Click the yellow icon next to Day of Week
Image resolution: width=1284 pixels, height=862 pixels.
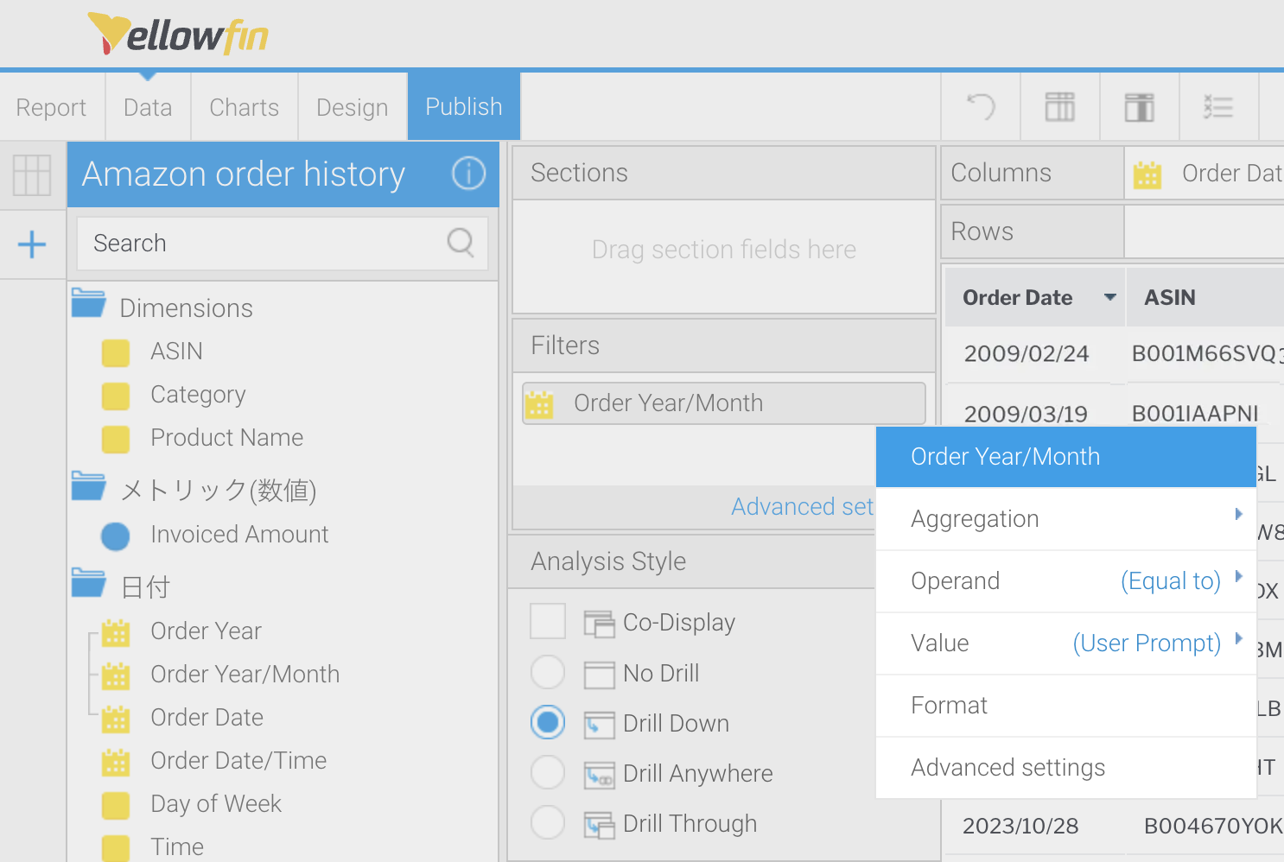116,805
